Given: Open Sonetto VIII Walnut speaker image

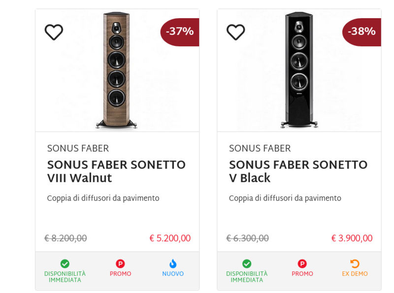Looking at the screenshot, I should [117, 70].
